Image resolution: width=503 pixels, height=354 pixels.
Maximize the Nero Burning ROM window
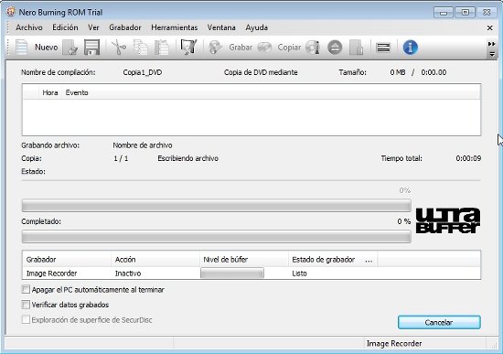click(466, 13)
